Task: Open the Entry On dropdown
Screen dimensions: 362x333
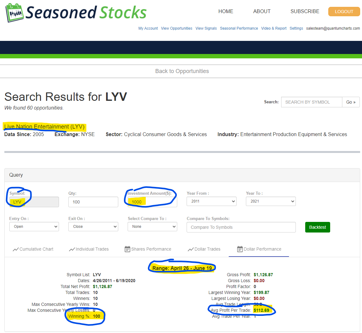Action: (34, 227)
